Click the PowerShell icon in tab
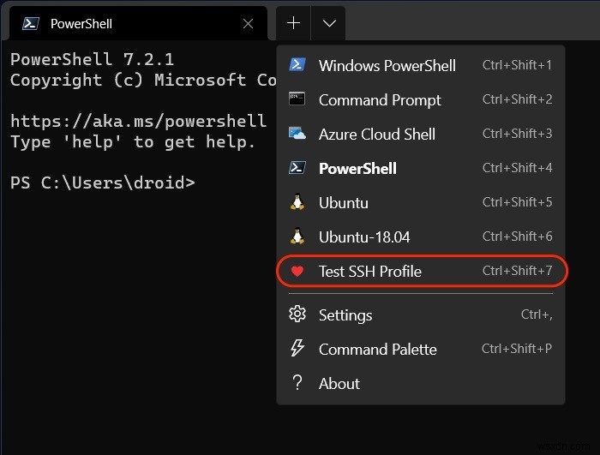 [x=30, y=24]
